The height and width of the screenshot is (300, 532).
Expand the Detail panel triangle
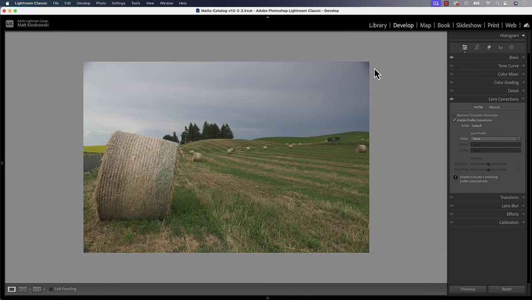click(523, 91)
